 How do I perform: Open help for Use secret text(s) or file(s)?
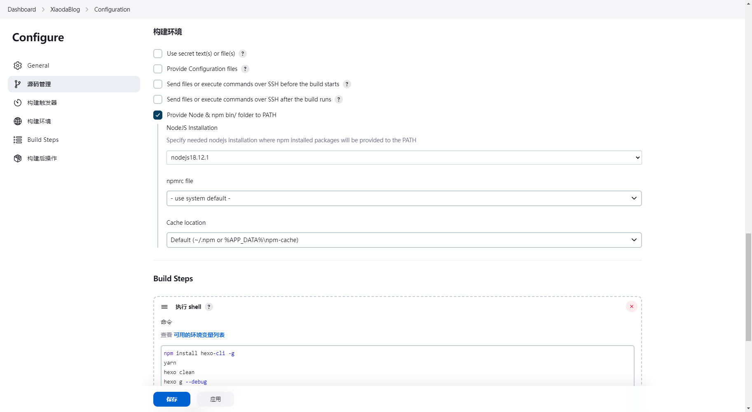coord(243,54)
